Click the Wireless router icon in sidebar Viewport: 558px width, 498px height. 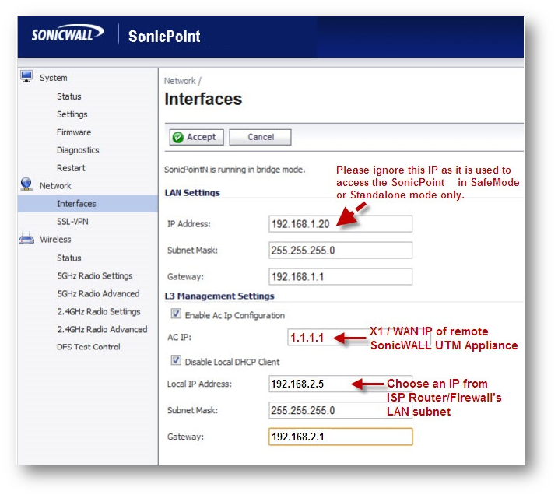[27, 239]
